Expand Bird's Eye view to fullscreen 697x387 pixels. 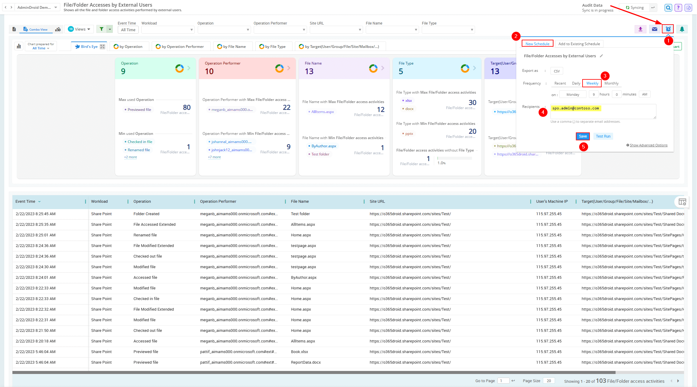pyautogui.click(x=102, y=46)
